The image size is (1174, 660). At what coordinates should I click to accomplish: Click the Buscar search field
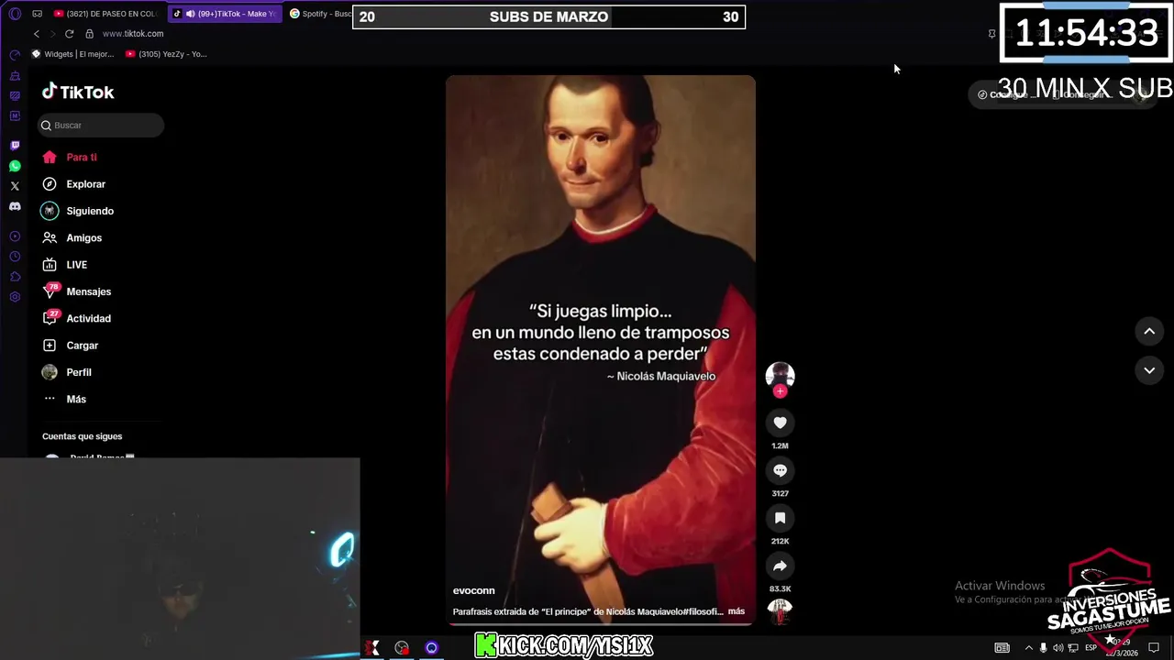(101, 126)
